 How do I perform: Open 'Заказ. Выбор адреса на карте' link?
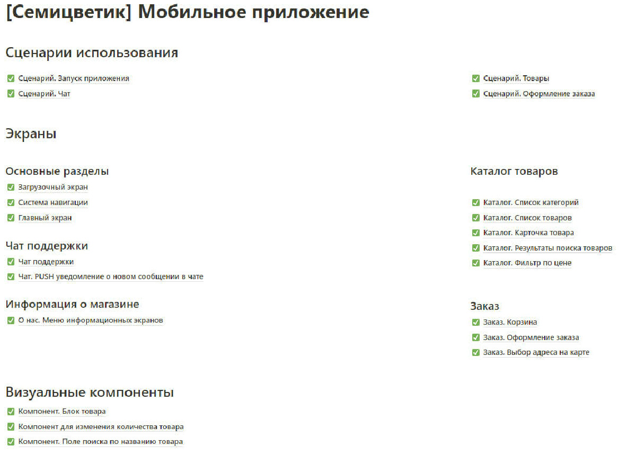pyautogui.click(x=536, y=352)
